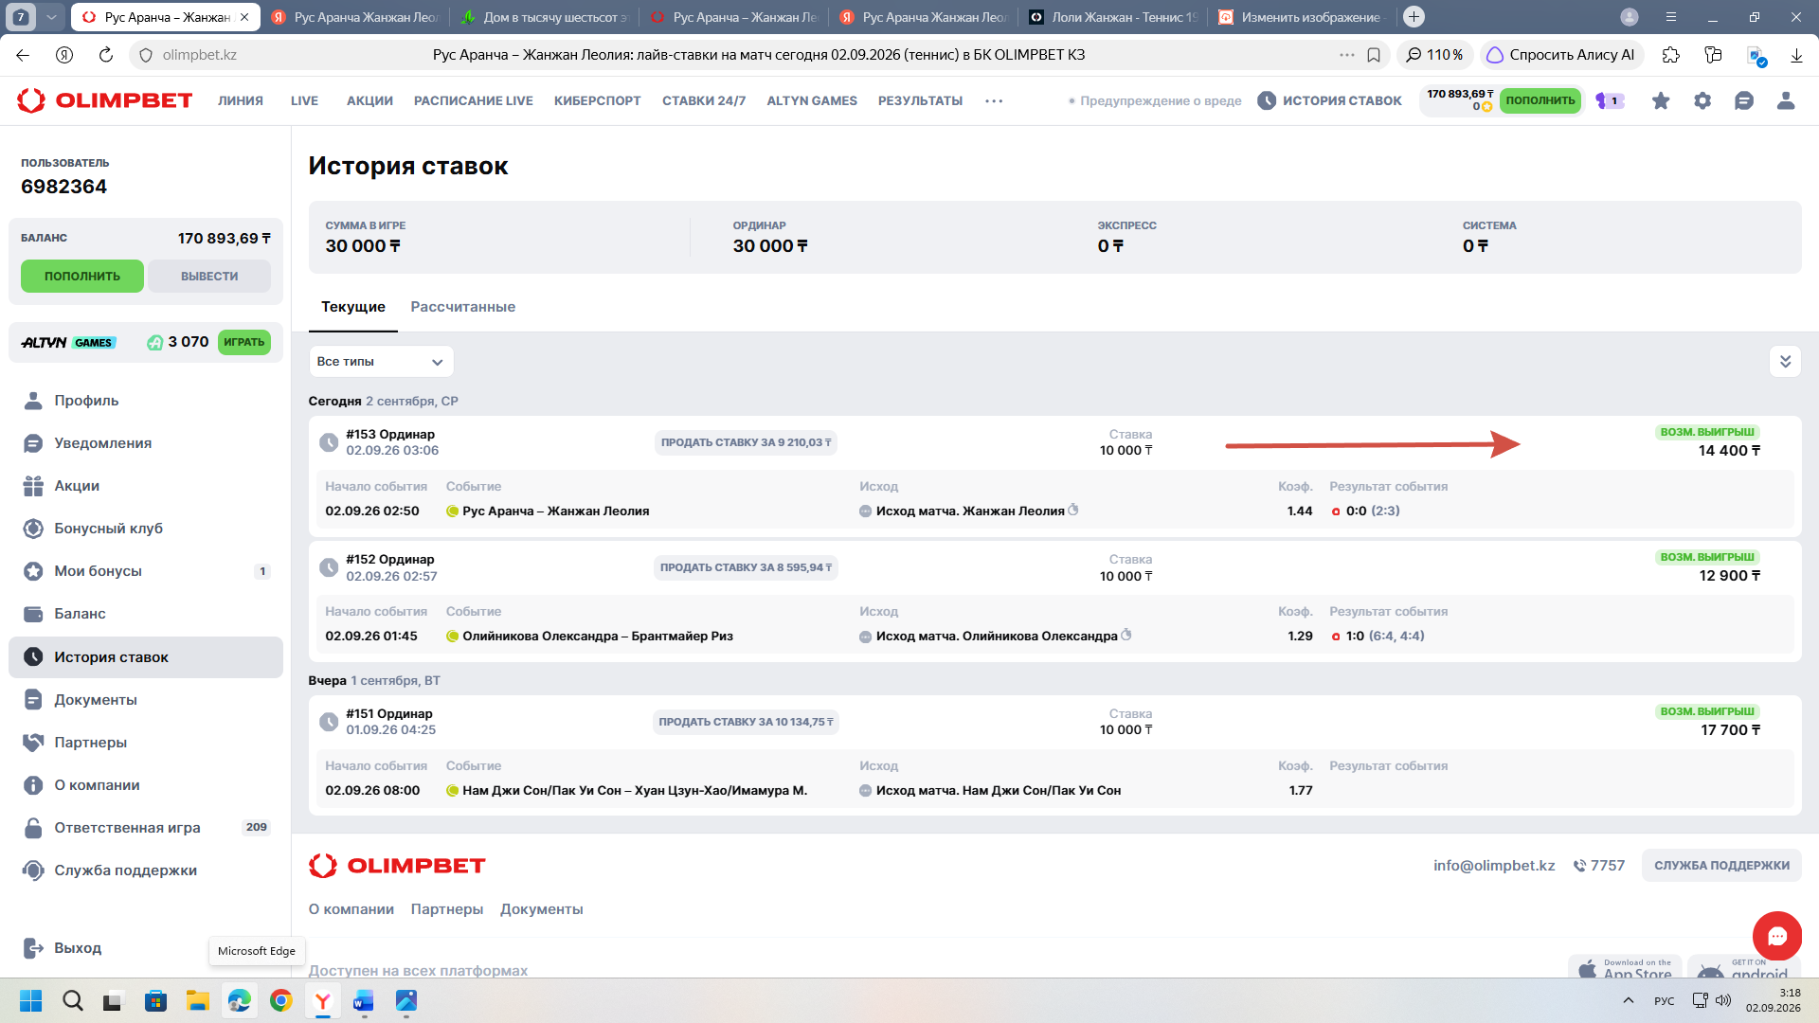Screen dimensions: 1819x1023
Task: Click the bonus counter icon showing 1
Action: [1610, 100]
